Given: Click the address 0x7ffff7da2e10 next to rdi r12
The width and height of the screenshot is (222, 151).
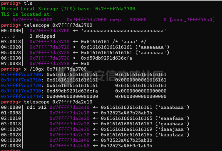Looking at the screenshot, I should point(69,107).
